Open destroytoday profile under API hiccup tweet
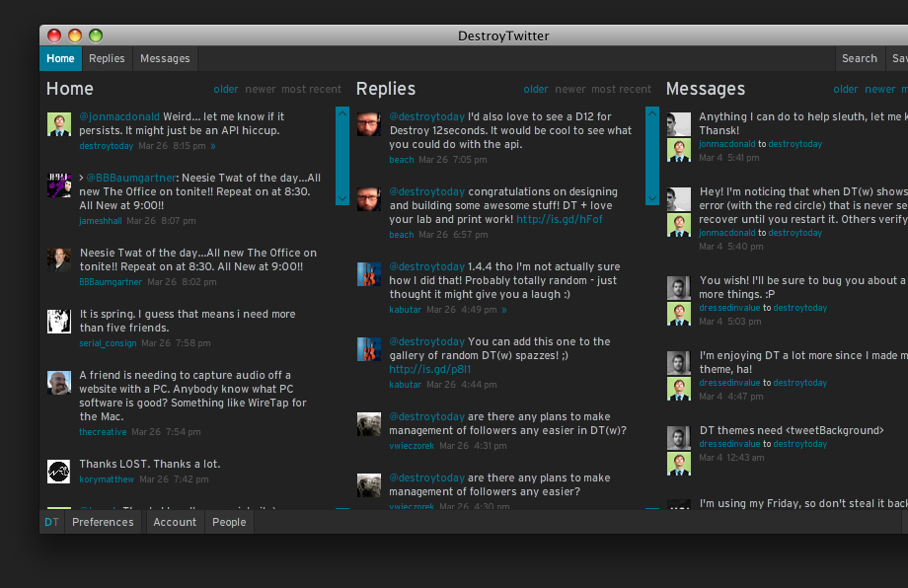 (107, 146)
